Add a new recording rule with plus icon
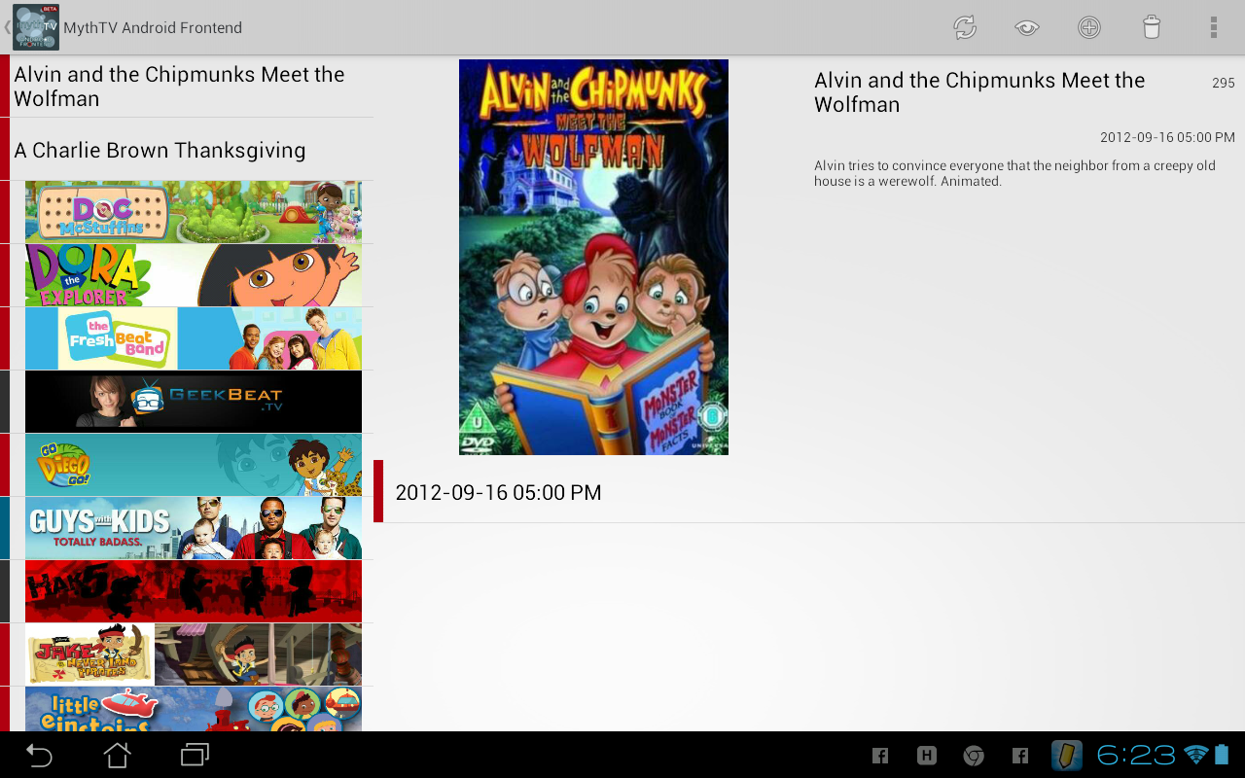Viewport: 1245px width, 778px height. pyautogui.click(x=1089, y=27)
